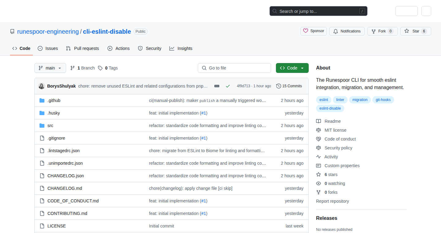The height and width of the screenshot is (233, 441).
Task: Open the main branch dropdown
Action: pyautogui.click(x=50, y=68)
